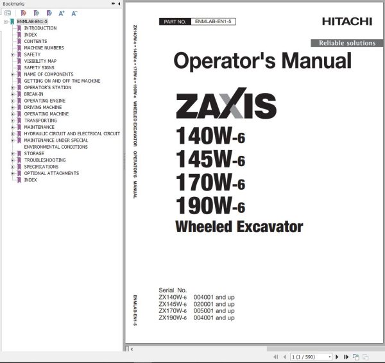Open MAINTENANCE UNDER SPECIAL ENVIRONMENTAL CONDITIONS bookmark
Viewport: 385px width, 363px height.
click(56, 144)
